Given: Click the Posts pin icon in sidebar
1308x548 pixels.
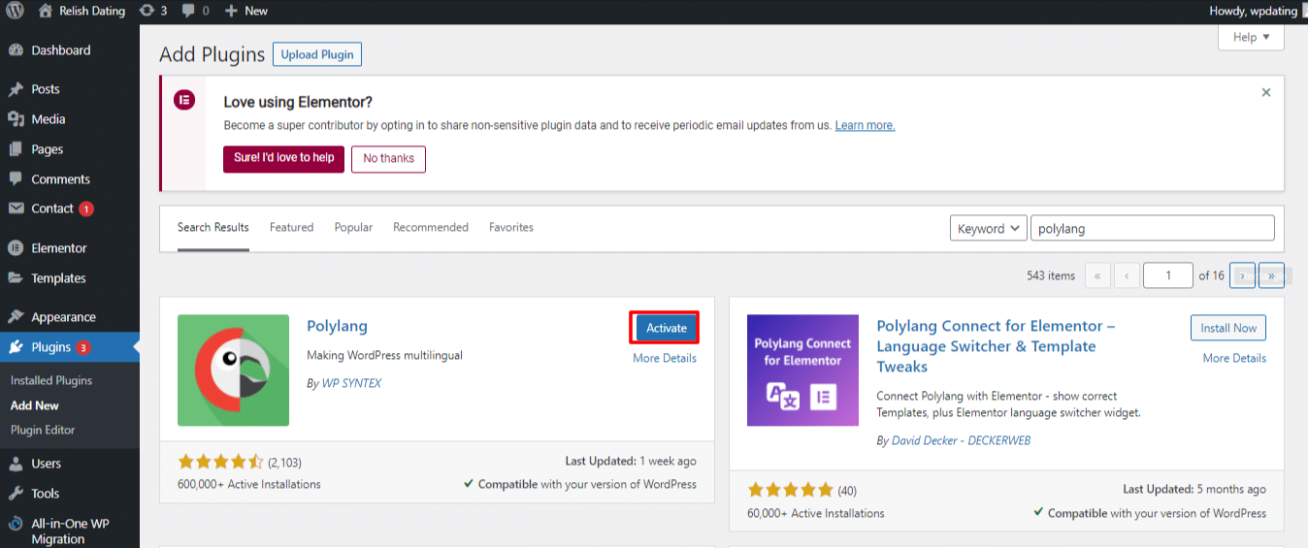Looking at the screenshot, I should 16,89.
